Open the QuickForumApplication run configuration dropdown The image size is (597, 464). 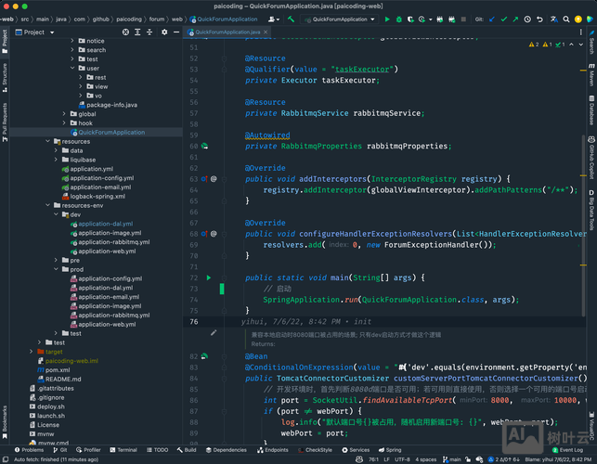tap(338, 19)
